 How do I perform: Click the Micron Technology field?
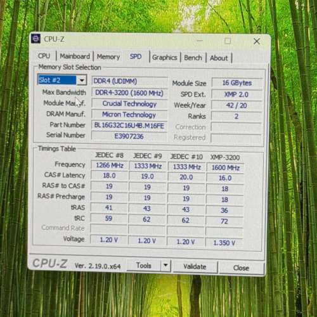(129, 115)
